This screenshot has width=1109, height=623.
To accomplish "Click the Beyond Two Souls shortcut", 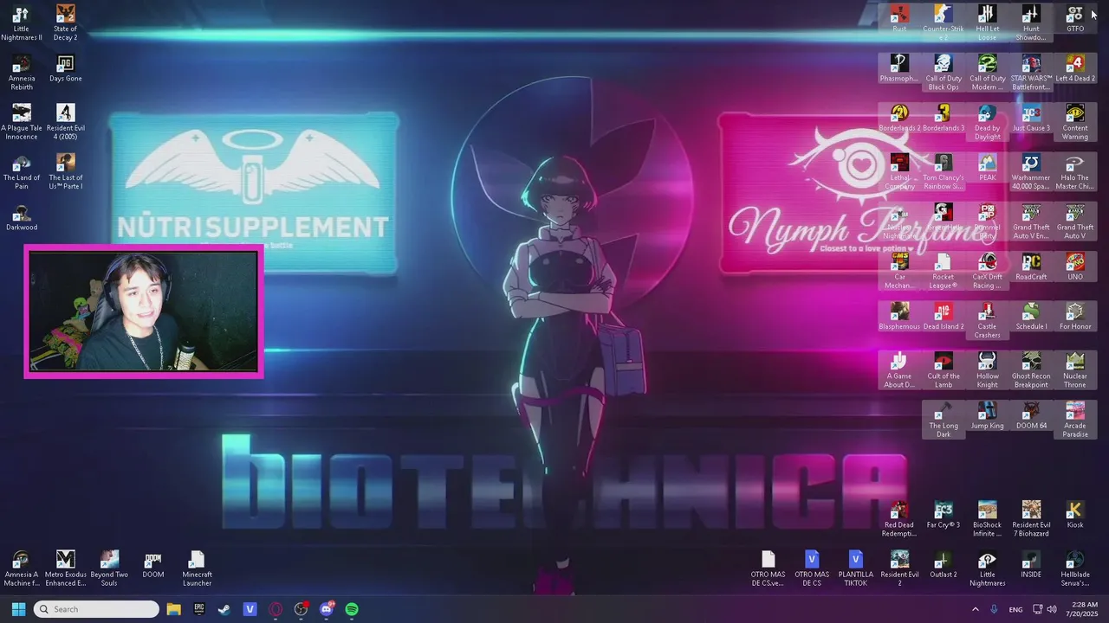I will click(x=109, y=568).
